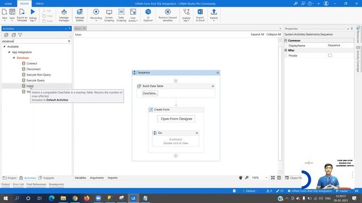This screenshot has width=362, height=203.
Task: Open Analyze File tool
Action: [186, 15]
